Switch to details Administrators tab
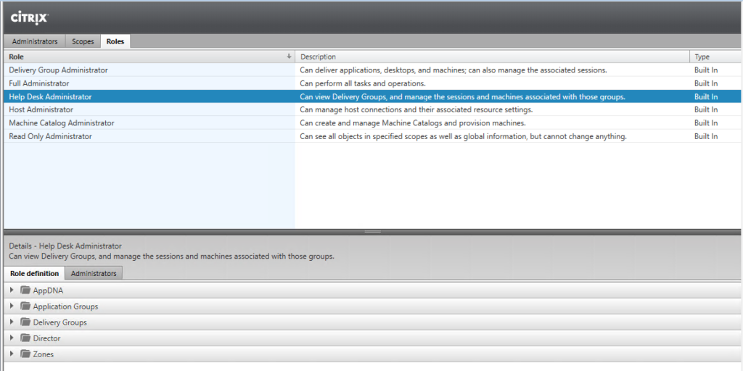Image resolution: width=743 pixels, height=371 pixels. (x=94, y=273)
